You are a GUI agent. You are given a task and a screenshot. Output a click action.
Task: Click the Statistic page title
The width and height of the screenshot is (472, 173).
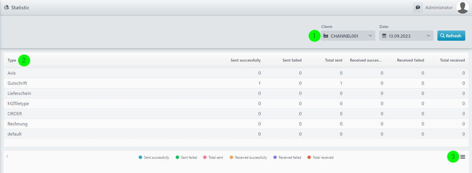point(20,8)
